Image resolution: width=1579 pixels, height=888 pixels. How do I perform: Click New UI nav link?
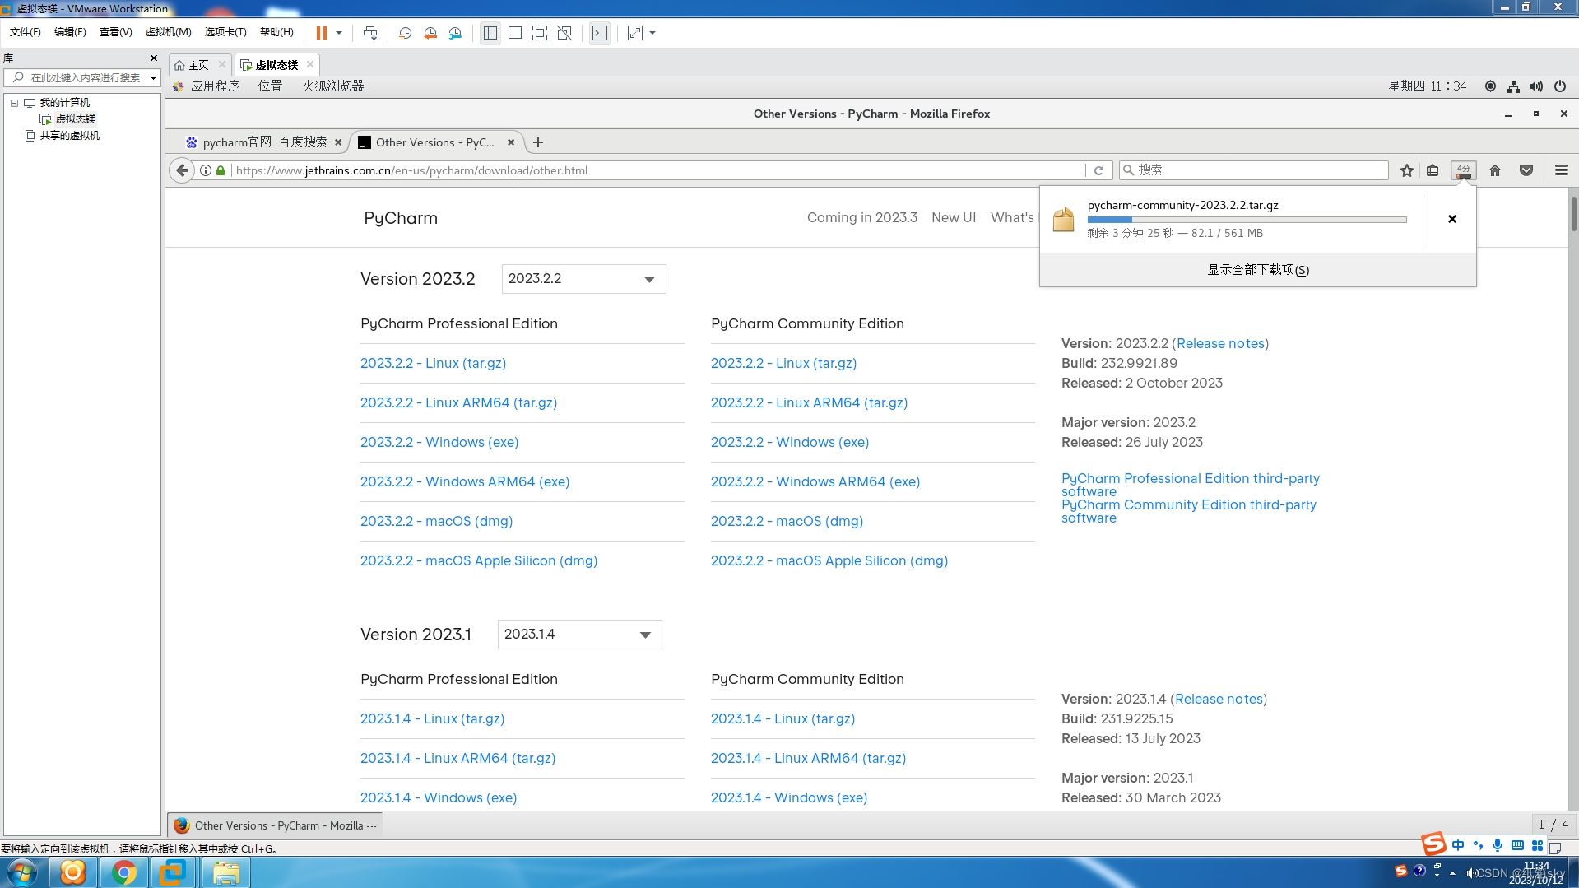tap(954, 217)
